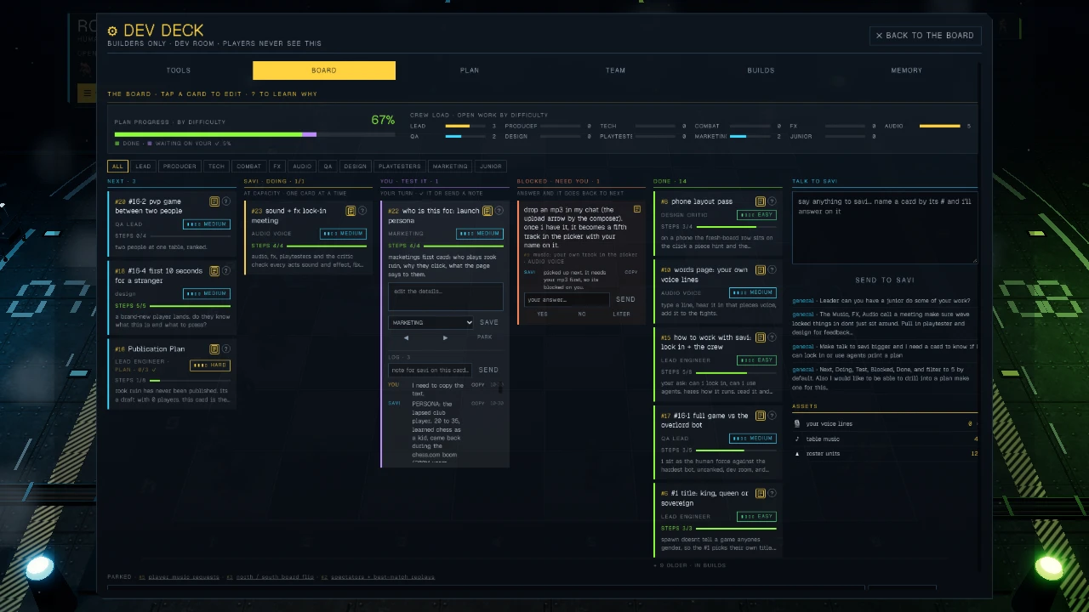Switch to the TEAM tab
This screenshot has height=612, width=1089.
[x=615, y=71]
